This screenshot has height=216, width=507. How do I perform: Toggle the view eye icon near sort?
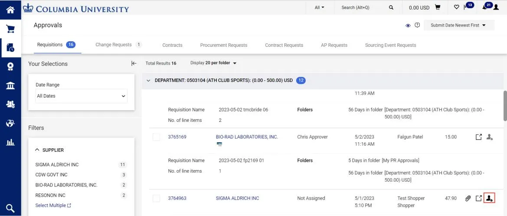(x=408, y=25)
